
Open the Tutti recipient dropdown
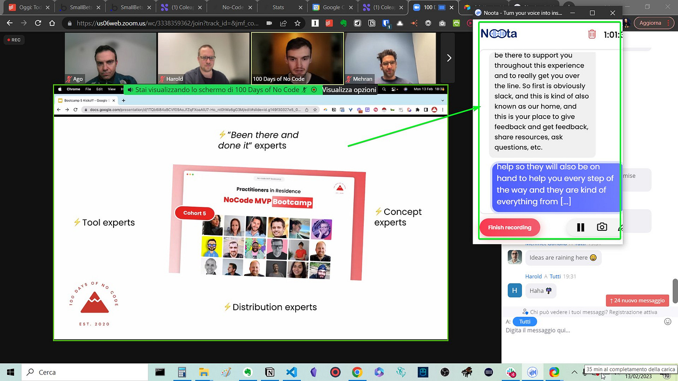click(x=525, y=321)
